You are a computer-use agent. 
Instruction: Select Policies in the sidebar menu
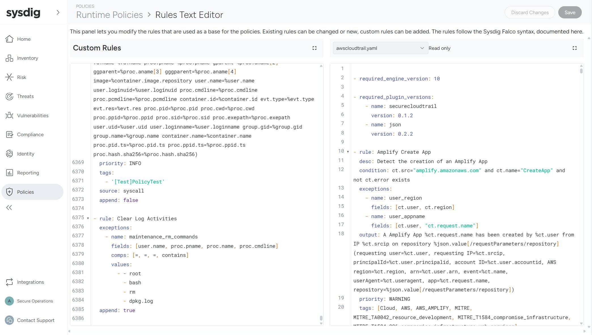(25, 192)
